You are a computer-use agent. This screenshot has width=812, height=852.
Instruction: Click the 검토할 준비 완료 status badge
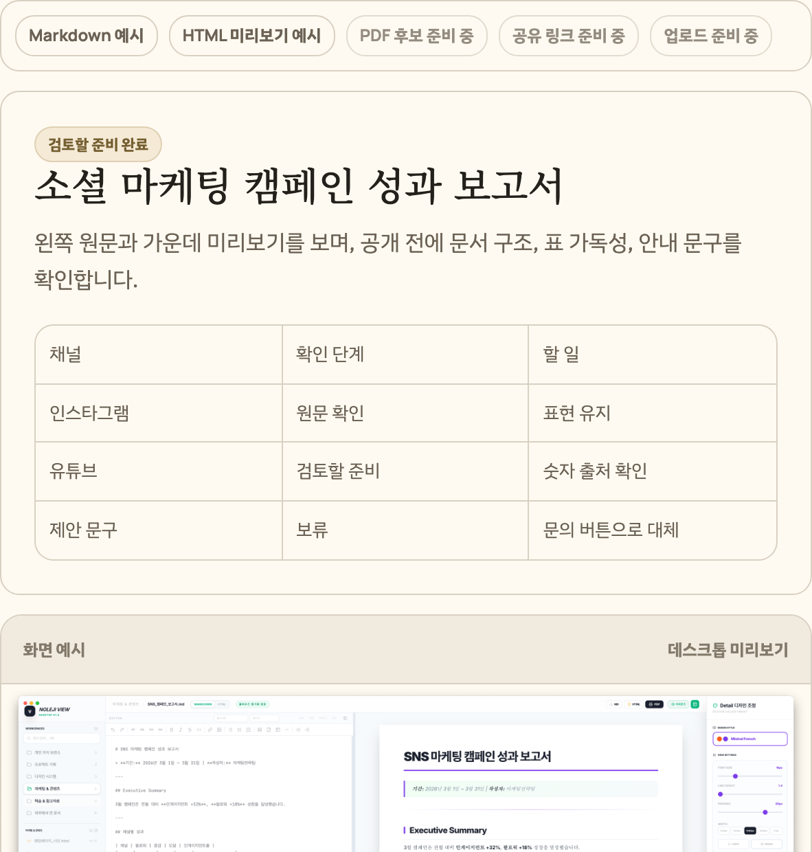(x=98, y=144)
